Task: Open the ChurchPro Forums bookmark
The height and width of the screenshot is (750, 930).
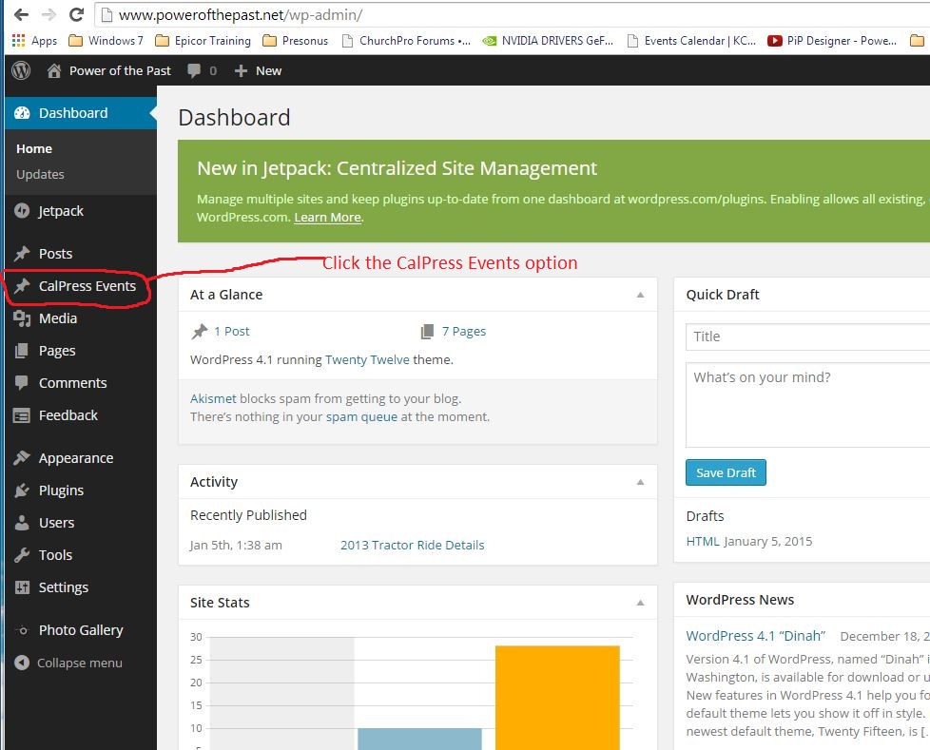Action: point(406,40)
